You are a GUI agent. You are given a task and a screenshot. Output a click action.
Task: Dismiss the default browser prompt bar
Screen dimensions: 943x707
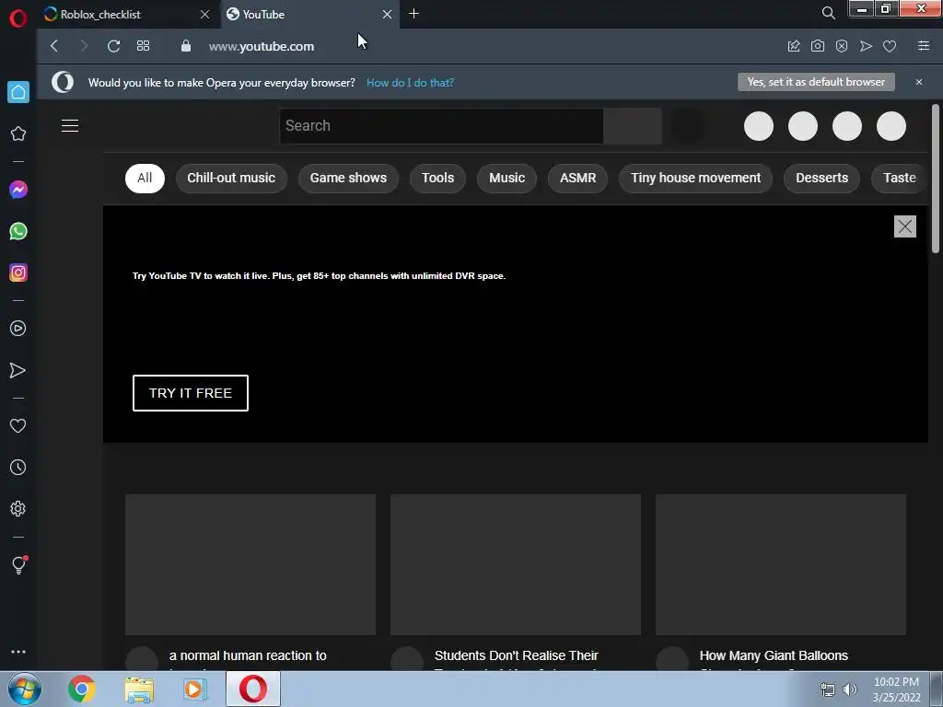click(919, 82)
